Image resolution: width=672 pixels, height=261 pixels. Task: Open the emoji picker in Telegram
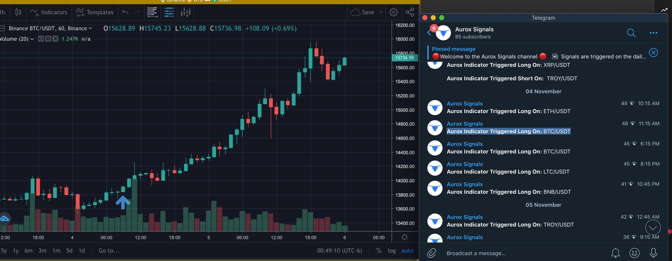[634, 253]
